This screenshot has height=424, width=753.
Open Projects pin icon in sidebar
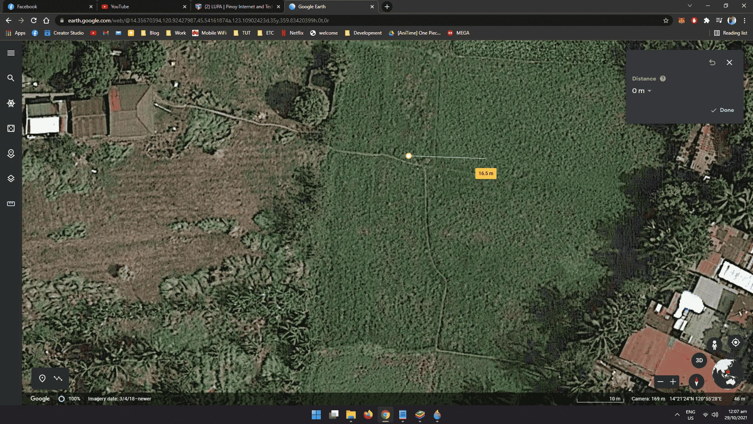pyautogui.click(x=11, y=154)
